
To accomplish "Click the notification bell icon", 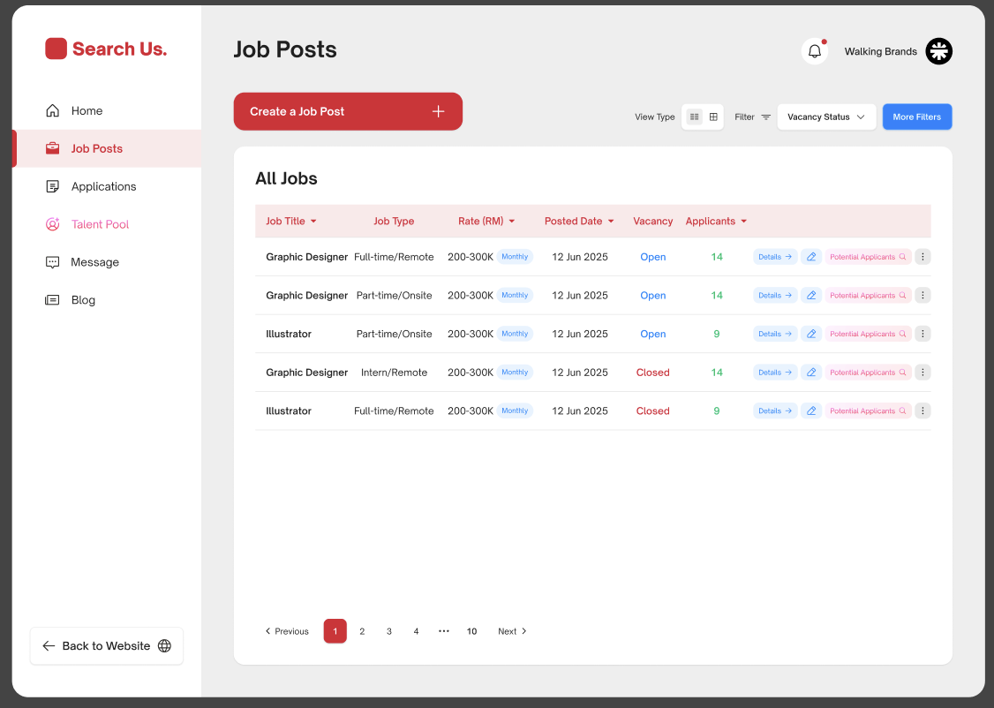I will pos(814,51).
